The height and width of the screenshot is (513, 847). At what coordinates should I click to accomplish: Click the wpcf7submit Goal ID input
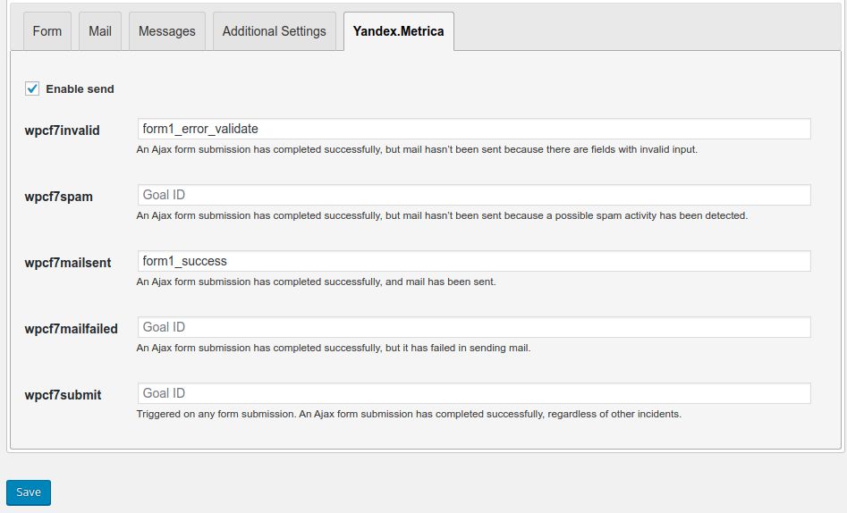click(x=474, y=393)
